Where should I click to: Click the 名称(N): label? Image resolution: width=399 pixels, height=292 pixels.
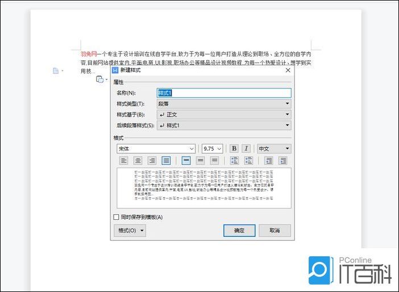[126, 93]
